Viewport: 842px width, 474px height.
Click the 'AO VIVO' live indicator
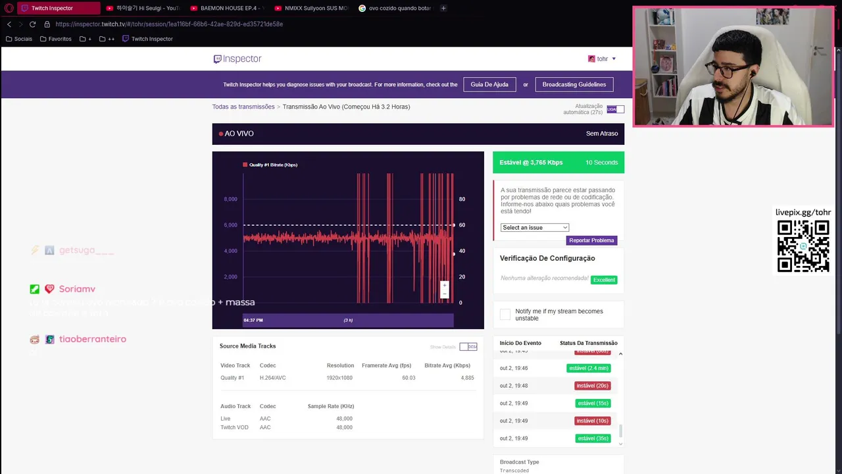coord(236,134)
